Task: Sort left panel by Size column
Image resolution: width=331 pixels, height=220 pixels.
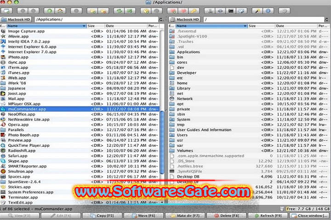Action: point(96,26)
